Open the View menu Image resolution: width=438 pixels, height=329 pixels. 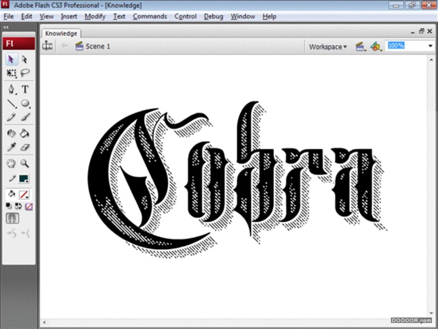pyautogui.click(x=47, y=16)
